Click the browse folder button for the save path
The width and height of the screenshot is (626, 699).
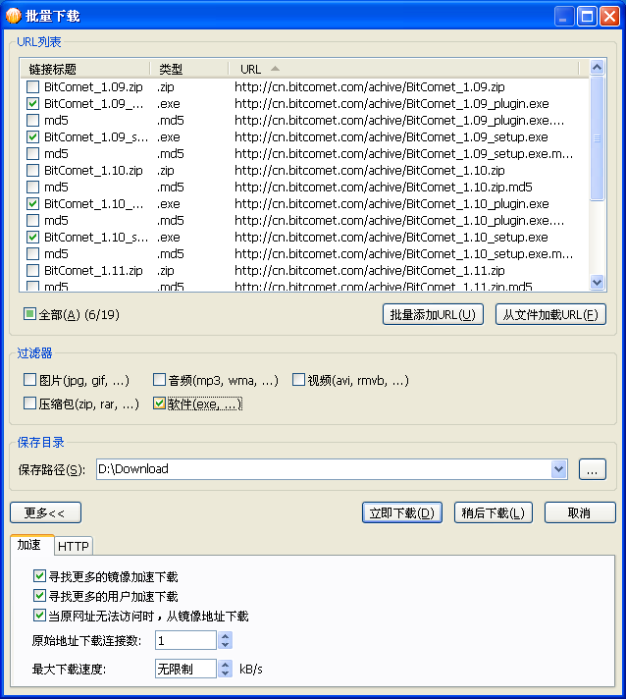click(592, 469)
